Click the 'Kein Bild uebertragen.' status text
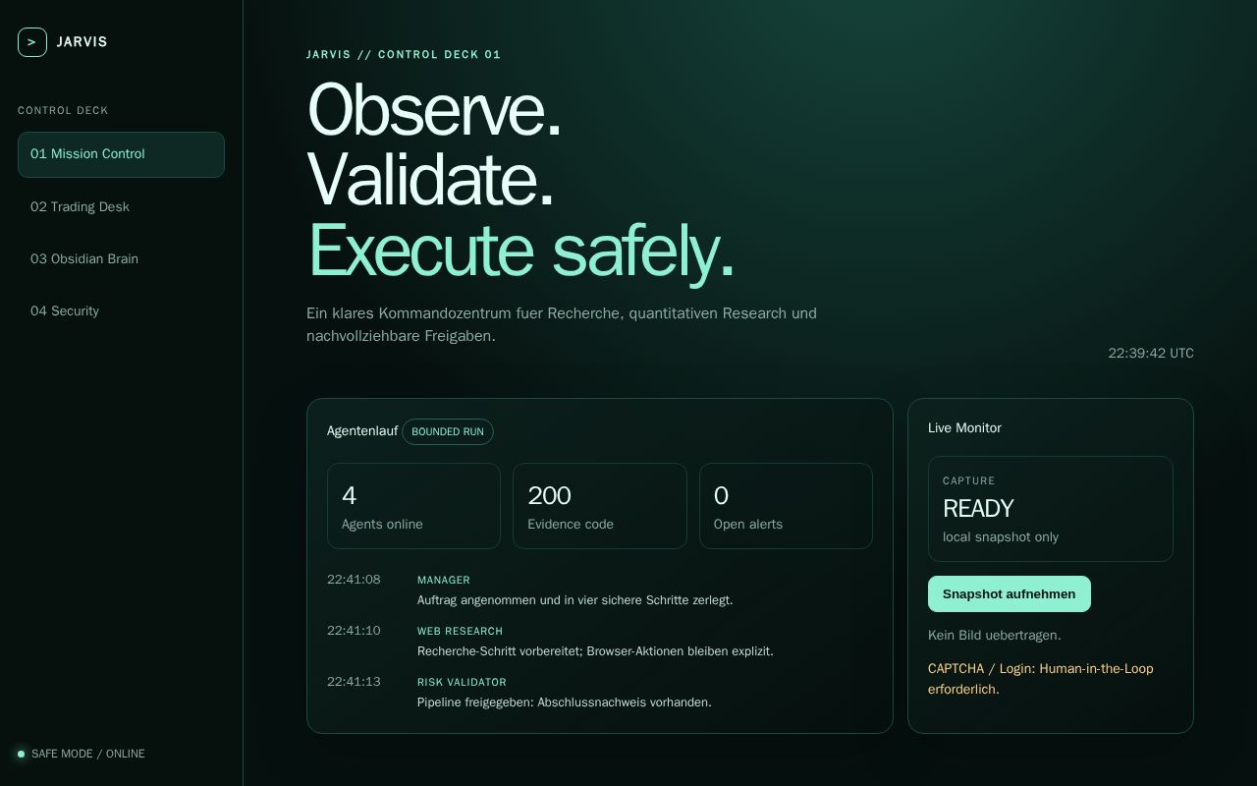Image resolution: width=1257 pixels, height=786 pixels. [995, 635]
